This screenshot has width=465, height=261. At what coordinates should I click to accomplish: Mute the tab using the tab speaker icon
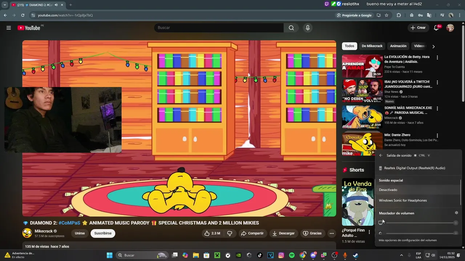[x=56, y=5]
